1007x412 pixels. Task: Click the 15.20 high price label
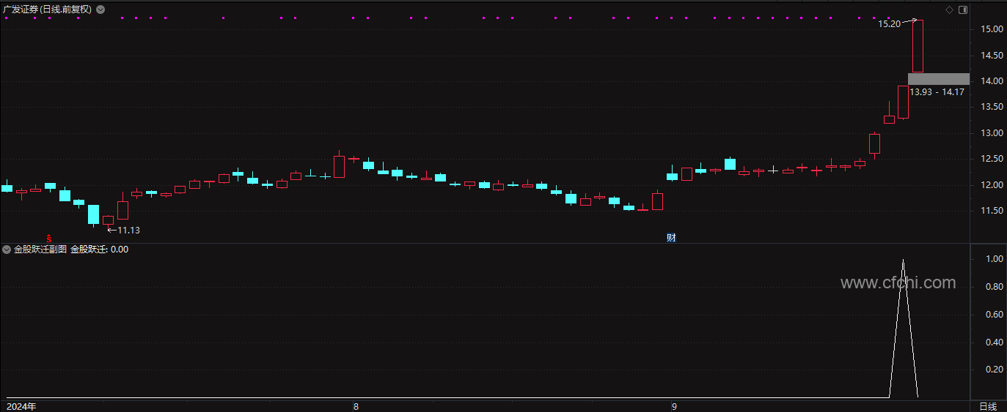(889, 24)
